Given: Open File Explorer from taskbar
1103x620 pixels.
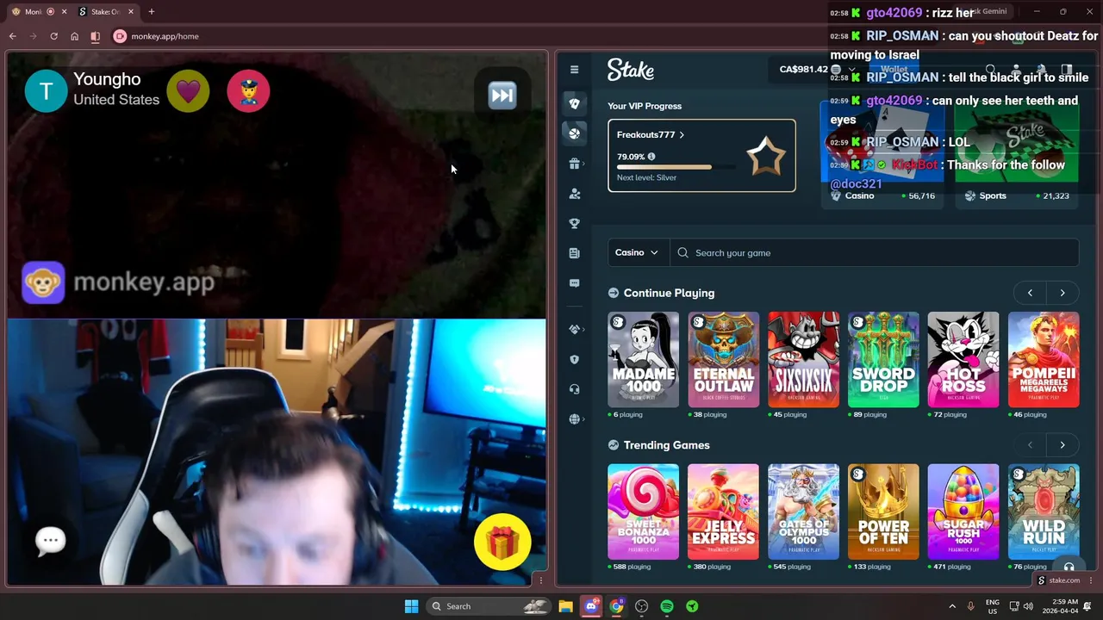Looking at the screenshot, I should [565, 606].
